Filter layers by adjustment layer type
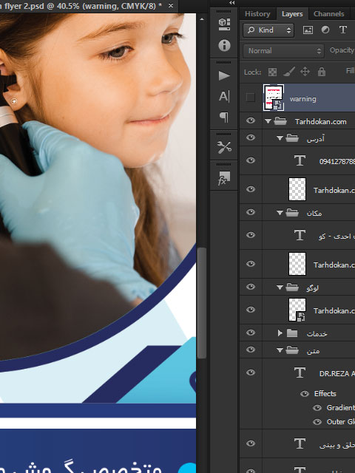The width and height of the screenshot is (355, 473). tap(325, 30)
